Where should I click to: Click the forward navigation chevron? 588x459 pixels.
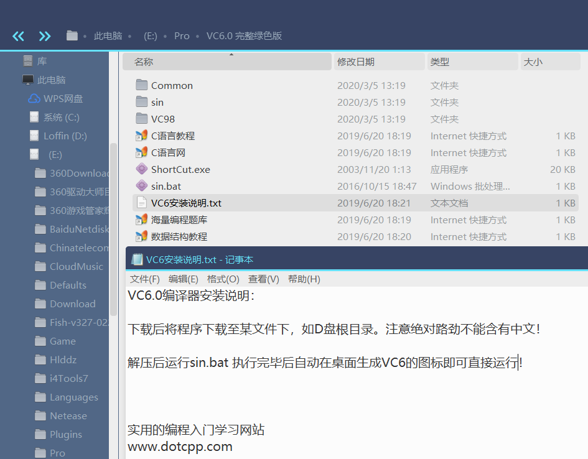click(x=45, y=35)
